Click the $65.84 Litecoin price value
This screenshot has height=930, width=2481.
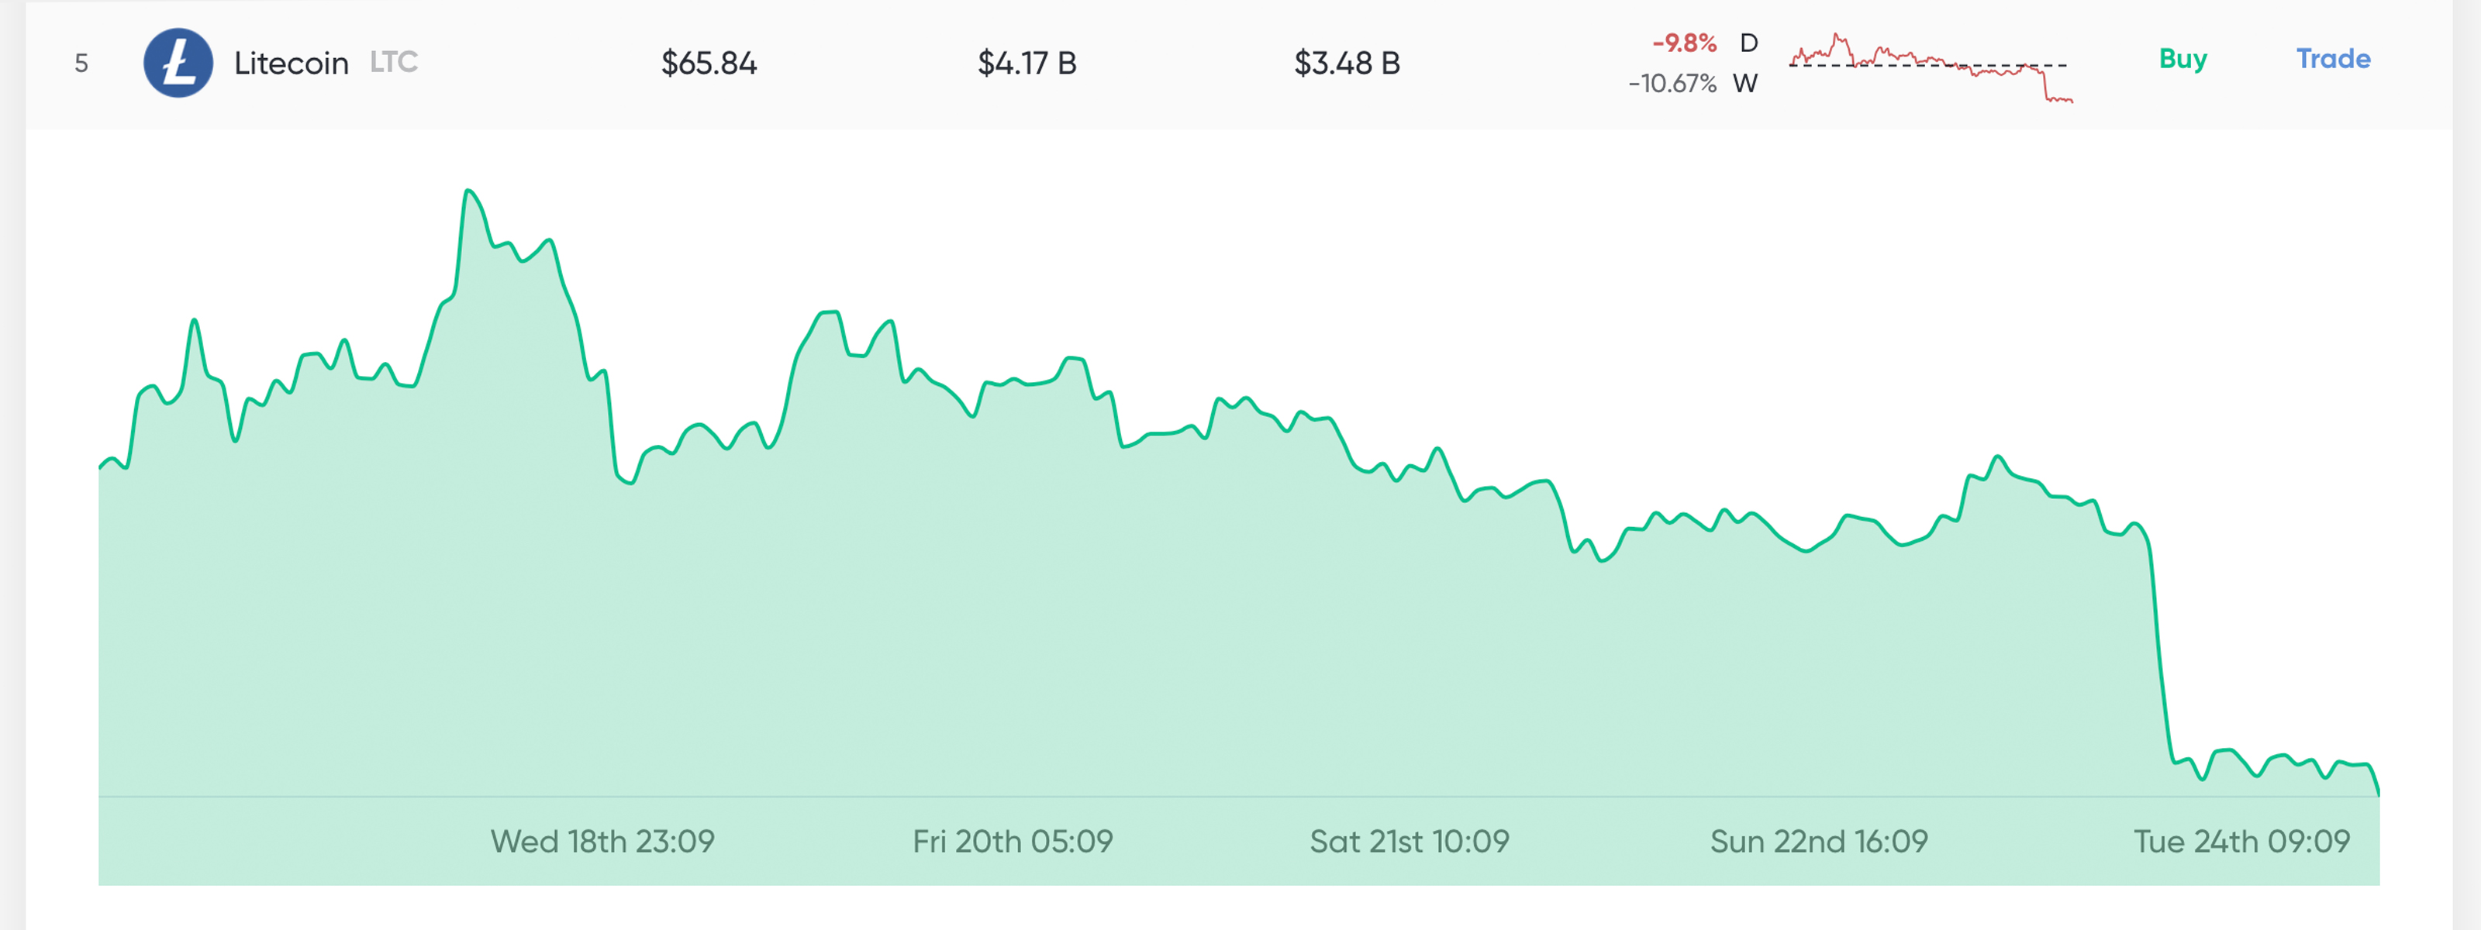coord(708,64)
